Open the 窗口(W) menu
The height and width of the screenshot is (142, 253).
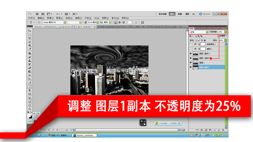(x=115, y=18)
